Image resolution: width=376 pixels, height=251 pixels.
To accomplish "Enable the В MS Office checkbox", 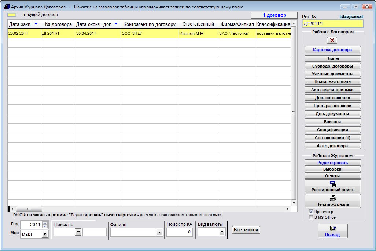I will [311, 217].
